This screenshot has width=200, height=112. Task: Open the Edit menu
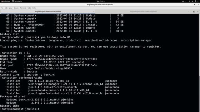pyautogui.click(x=6, y=8)
